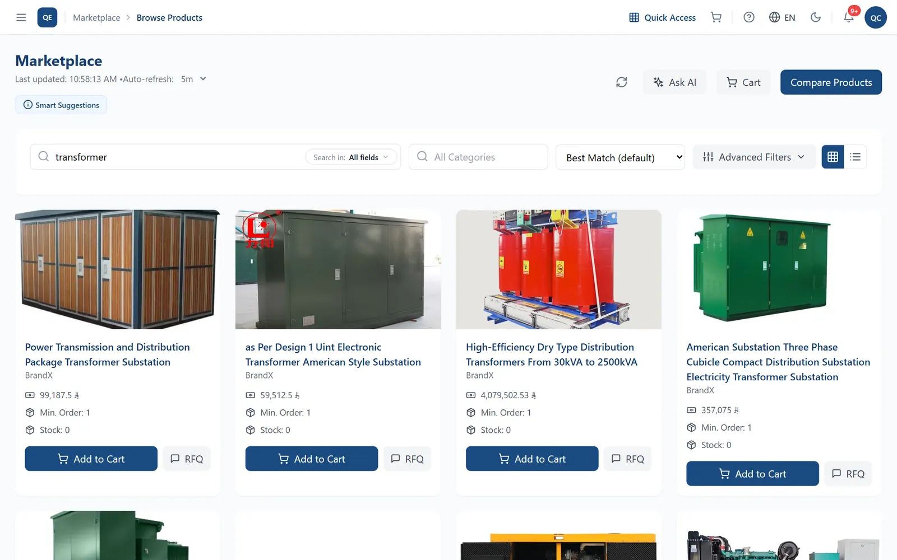Open the Best Match sort dropdown
The height and width of the screenshot is (560, 897).
pos(620,157)
